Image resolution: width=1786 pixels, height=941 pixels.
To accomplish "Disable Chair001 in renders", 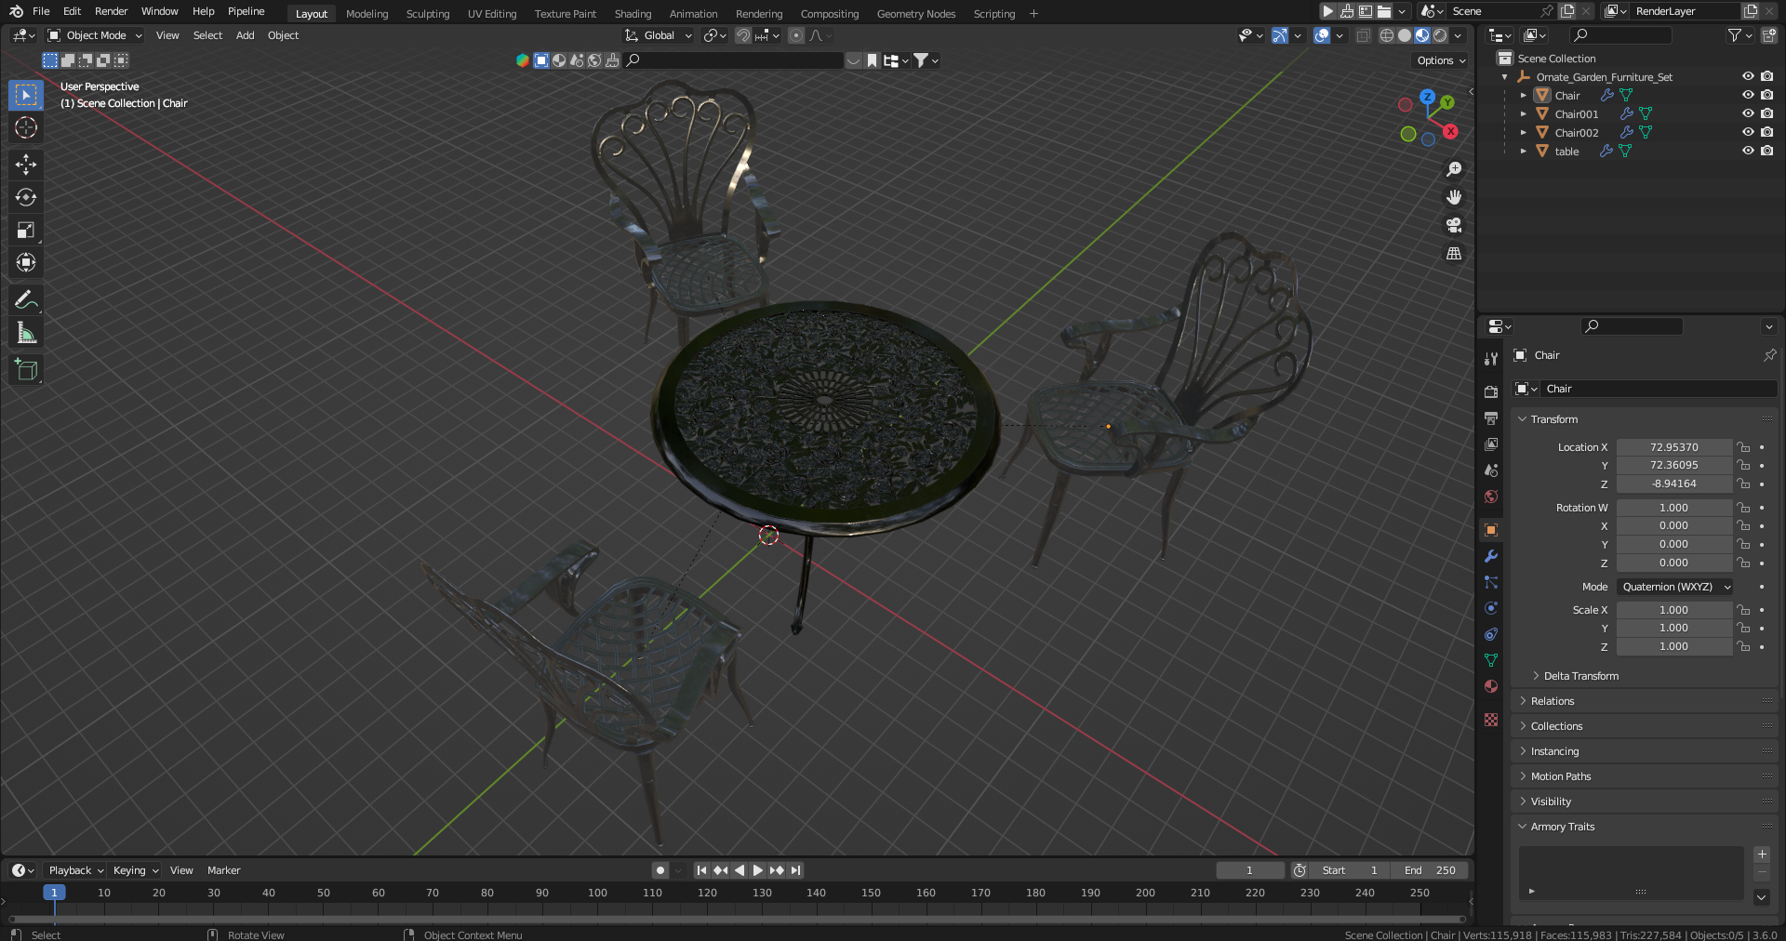I will point(1767,113).
